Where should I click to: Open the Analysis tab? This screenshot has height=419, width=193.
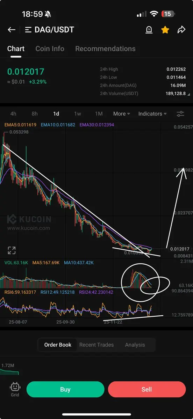tap(135, 345)
